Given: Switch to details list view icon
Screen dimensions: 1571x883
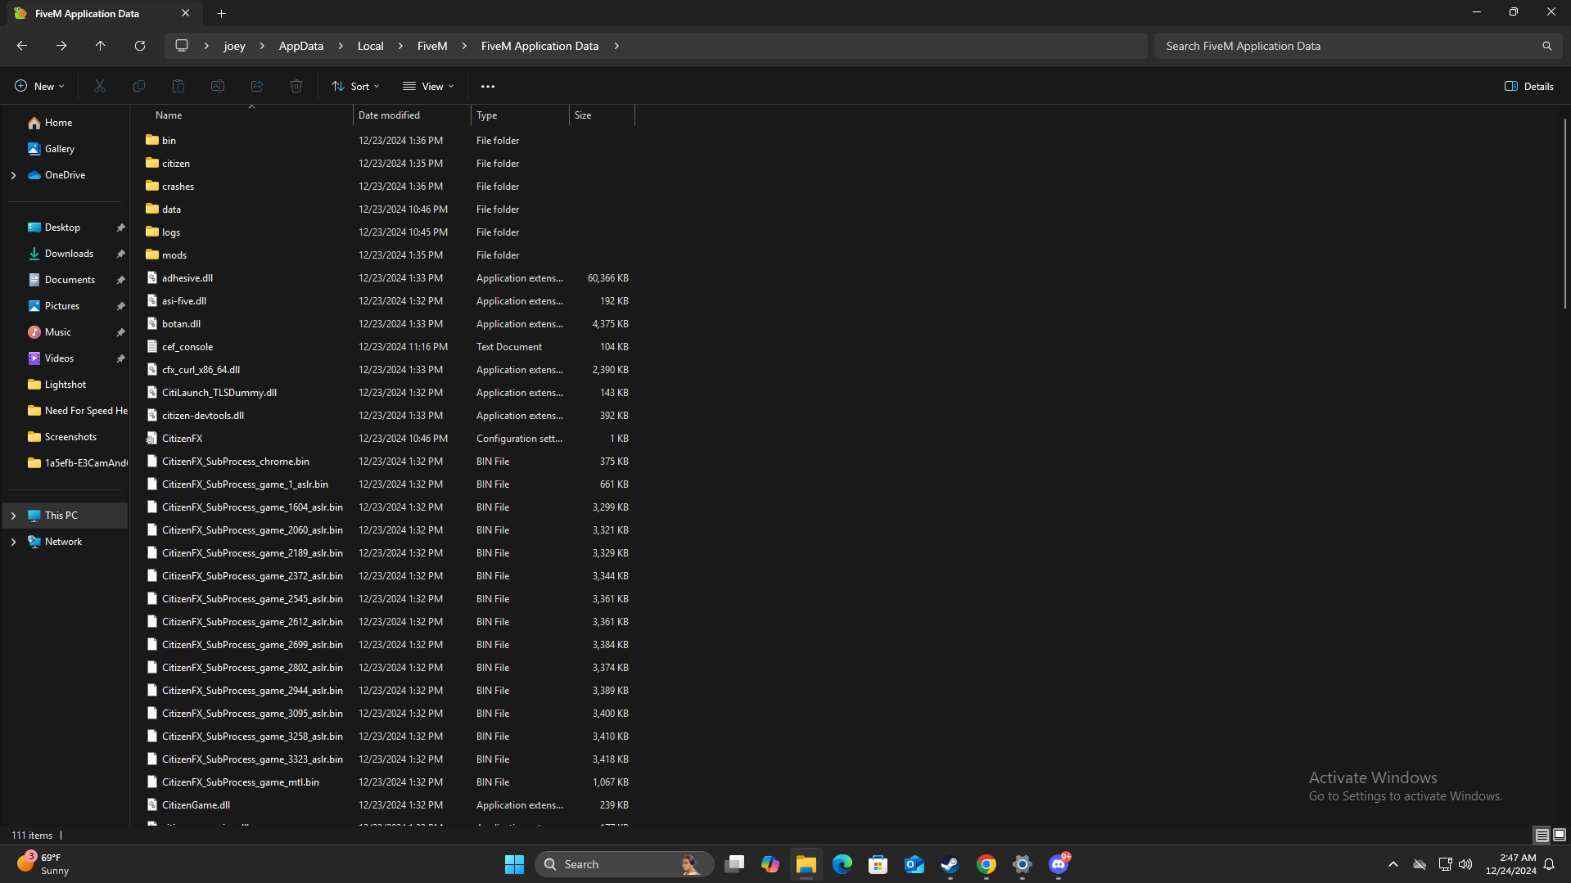Looking at the screenshot, I should pos(1542,835).
